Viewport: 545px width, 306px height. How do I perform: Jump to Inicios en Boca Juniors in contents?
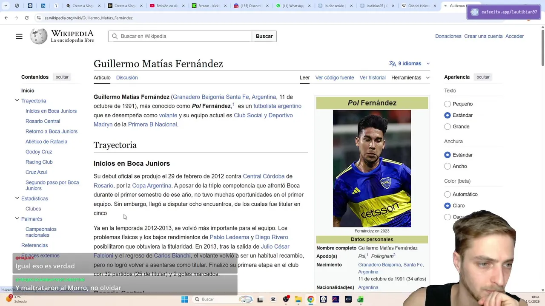[x=51, y=111]
